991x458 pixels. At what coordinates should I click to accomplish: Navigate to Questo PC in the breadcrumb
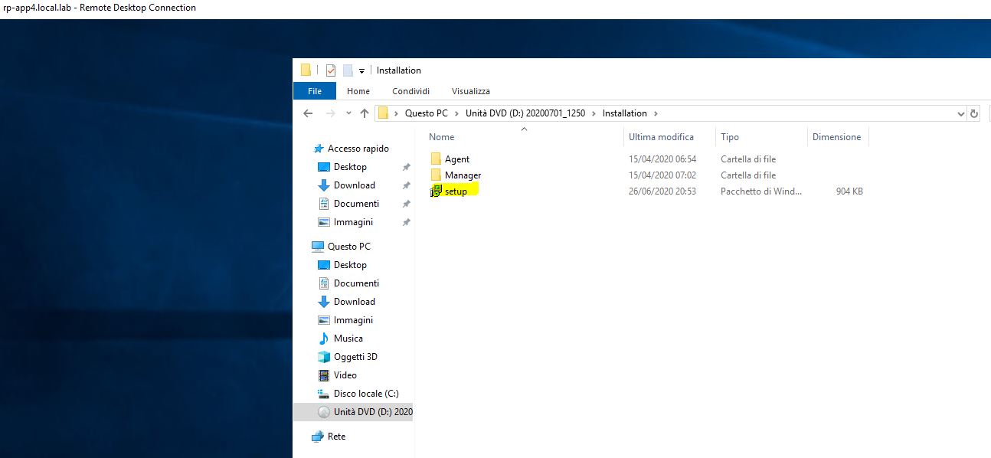(x=427, y=113)
